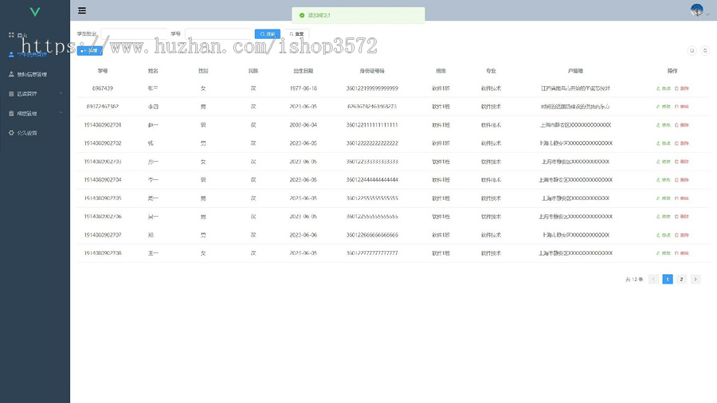This screenshot has width=717, height=403.
Task: Edit student 1914080902707
Action: (x=664, y=235)
